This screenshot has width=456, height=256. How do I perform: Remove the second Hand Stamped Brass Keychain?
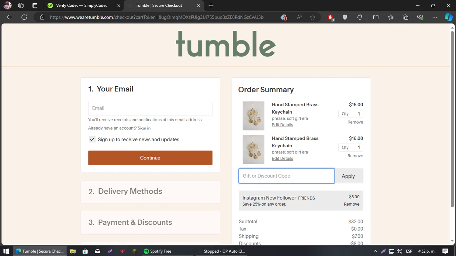[355, 156]
